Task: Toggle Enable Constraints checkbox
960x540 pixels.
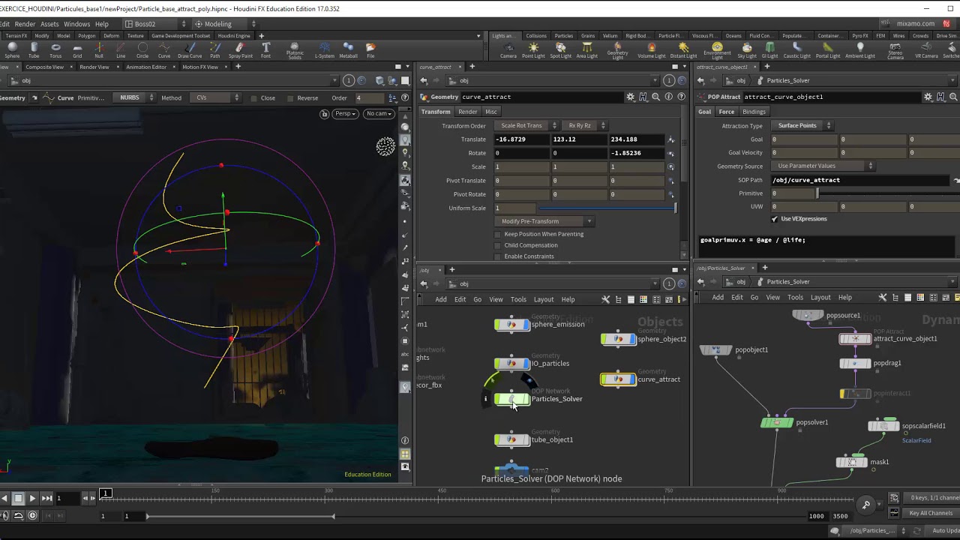Action: [x=497, y=256]
